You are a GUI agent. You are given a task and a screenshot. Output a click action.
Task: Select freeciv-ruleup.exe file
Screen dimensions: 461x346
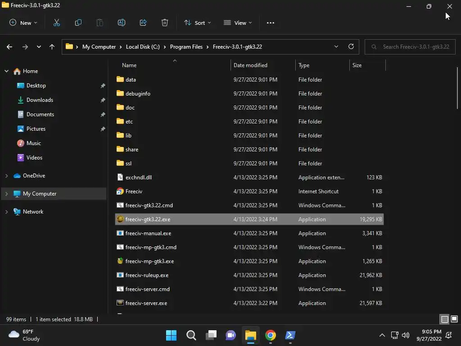point(249,275)
